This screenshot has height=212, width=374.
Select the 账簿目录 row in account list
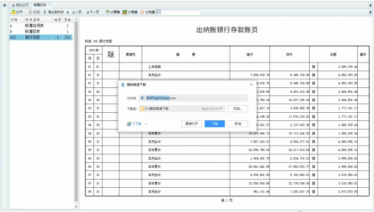pos(41,31)
